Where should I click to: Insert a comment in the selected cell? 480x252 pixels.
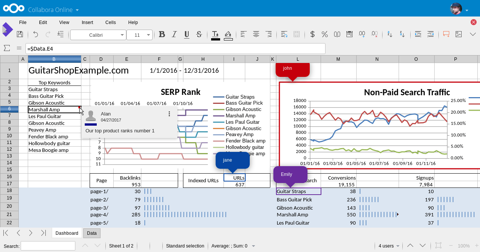click(x=446, y=34)
